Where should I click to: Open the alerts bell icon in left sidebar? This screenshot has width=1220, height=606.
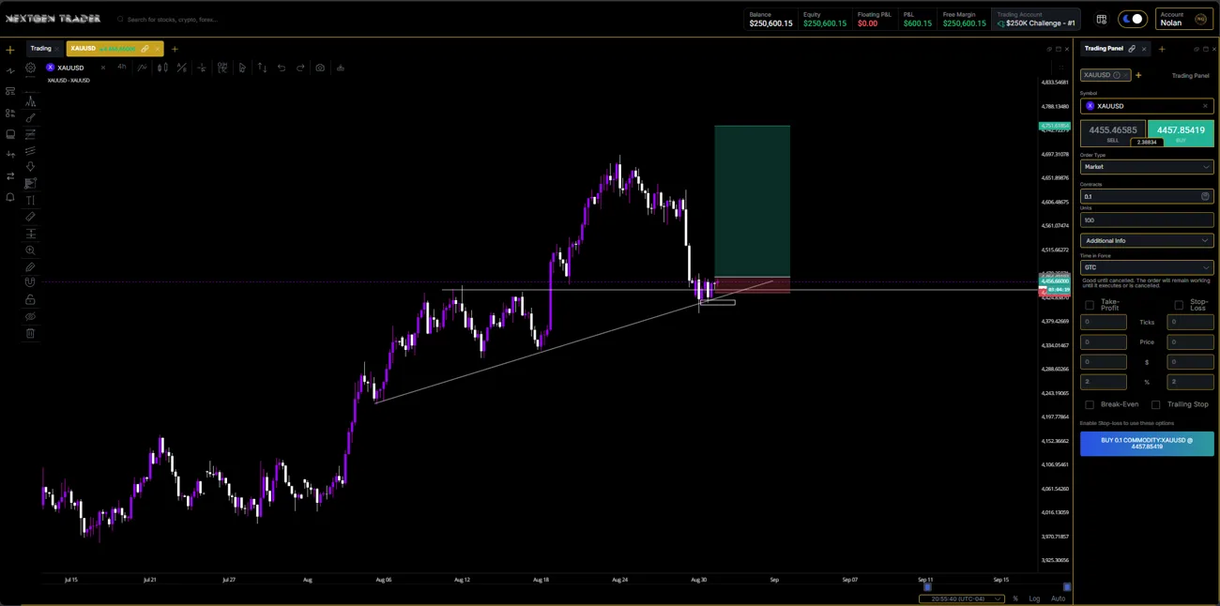point(10,197)
